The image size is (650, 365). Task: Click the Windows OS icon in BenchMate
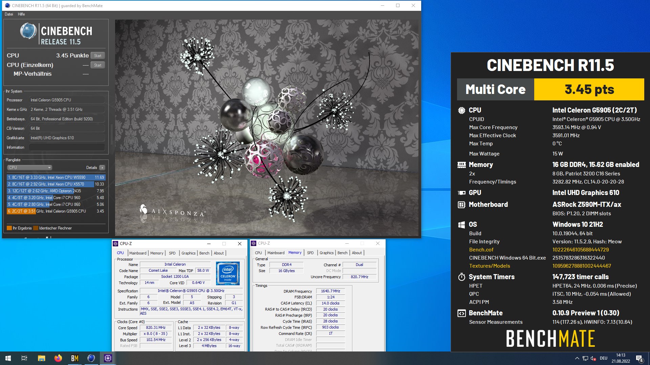(461, 225)
